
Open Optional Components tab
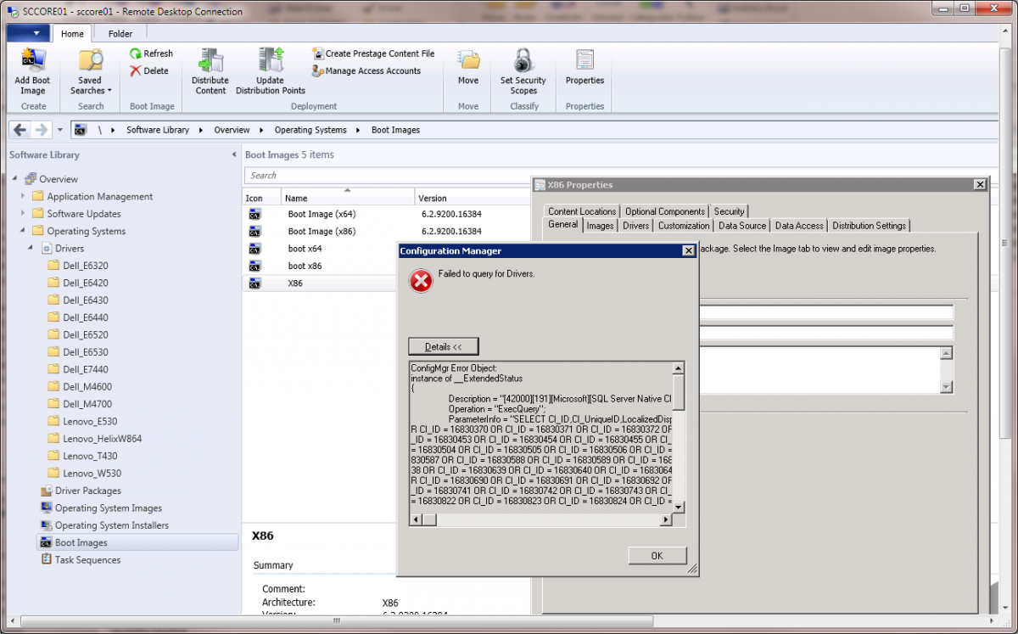click(665, 211)
